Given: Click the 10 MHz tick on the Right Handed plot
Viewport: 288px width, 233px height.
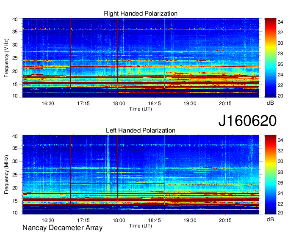Looking at the screenshot, I should click(15, 96).
